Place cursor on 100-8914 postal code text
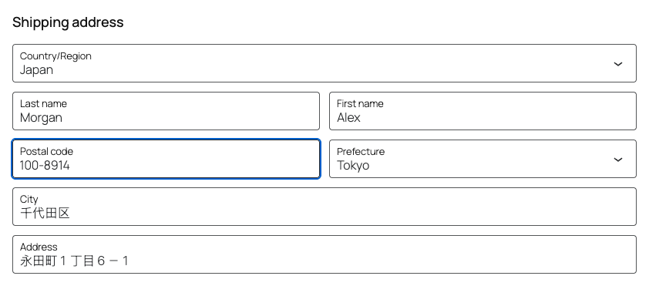 point(45,166)
